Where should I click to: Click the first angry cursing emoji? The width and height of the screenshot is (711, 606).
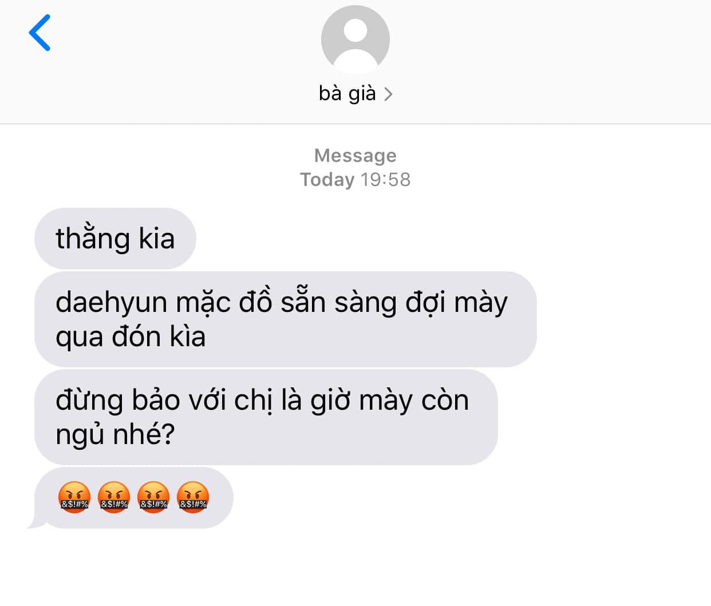[x=74, y=497]
